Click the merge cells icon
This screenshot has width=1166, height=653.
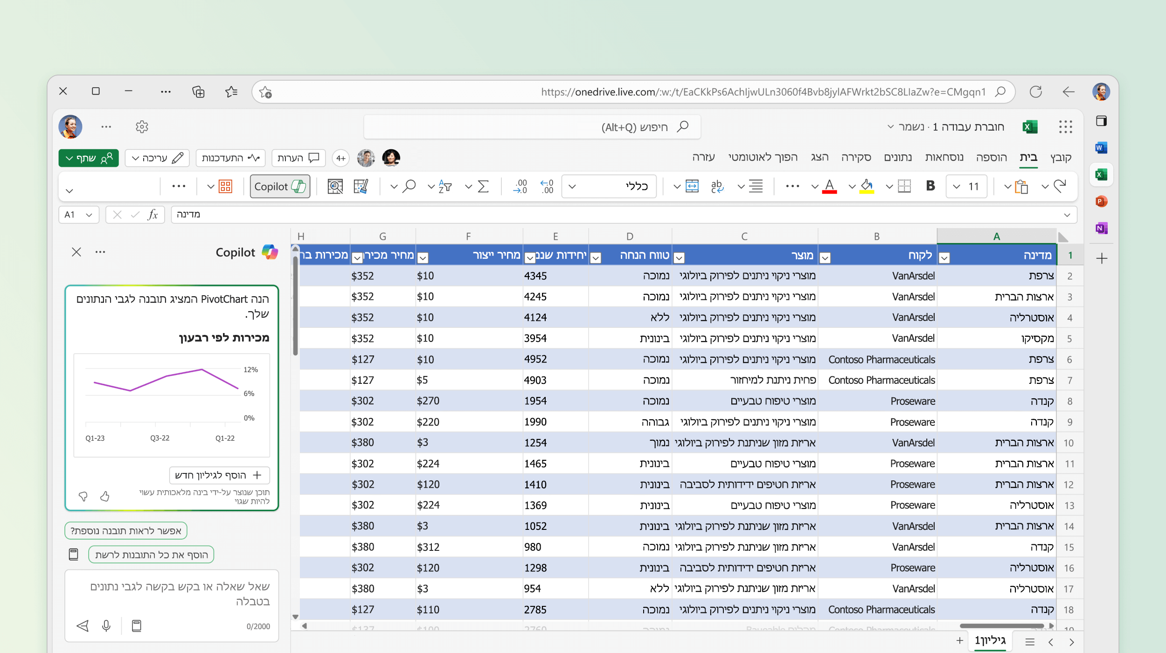pyautogui.click(x=692, y=186)
